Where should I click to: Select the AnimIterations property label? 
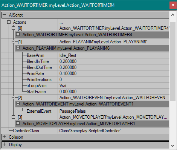click(x=39, y=80)
